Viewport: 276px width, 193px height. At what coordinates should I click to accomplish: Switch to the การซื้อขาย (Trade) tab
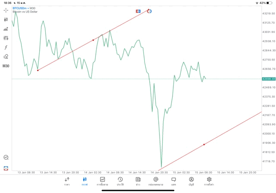click(x=102, y=181)
